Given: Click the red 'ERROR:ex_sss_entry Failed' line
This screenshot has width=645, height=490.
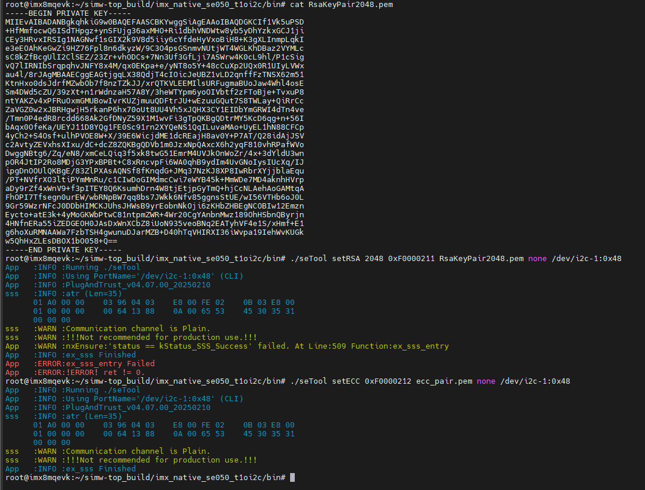Looking at the screenshot, I should pos(80,364).
